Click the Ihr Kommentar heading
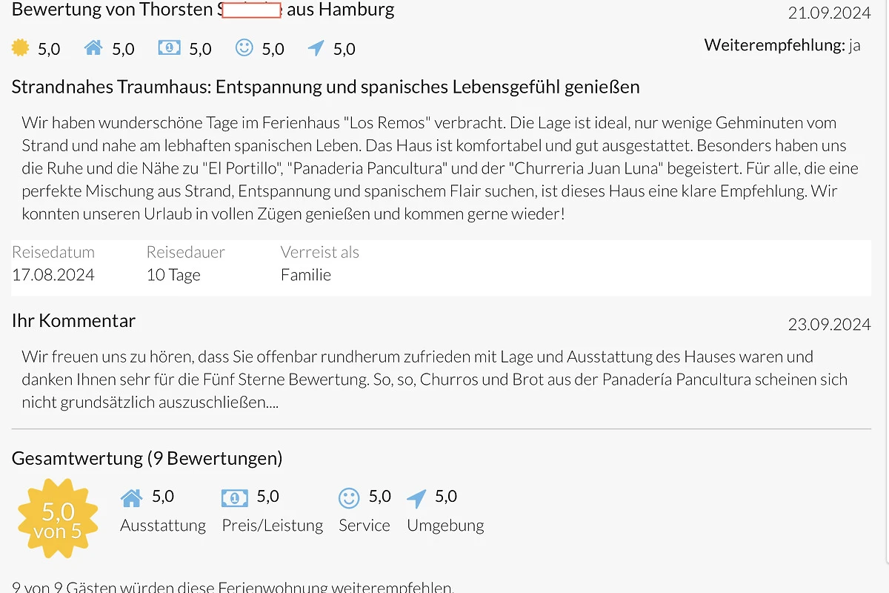The image size is (889, 593). pos(73,321)
